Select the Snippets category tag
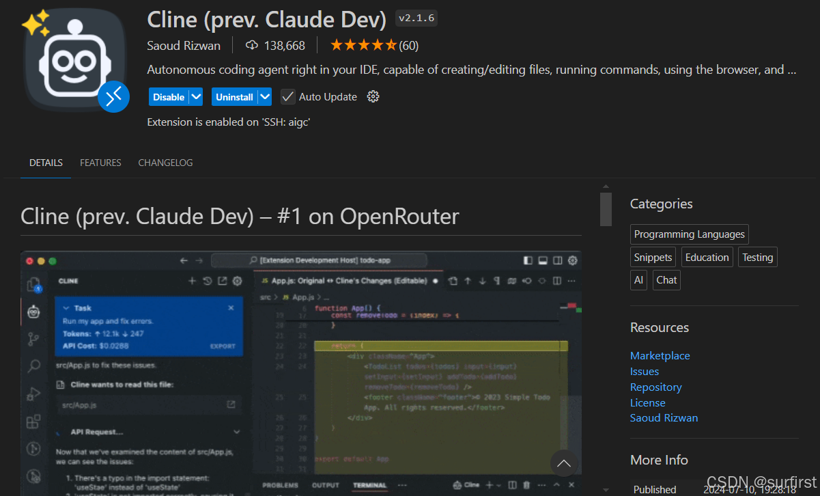Image resolution: width=820 pixels, height=496 pixels. click(653, 257)
